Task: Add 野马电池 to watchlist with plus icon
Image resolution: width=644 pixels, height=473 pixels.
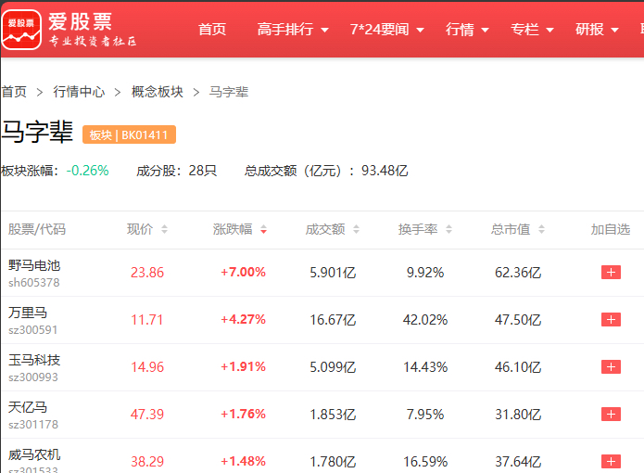Action: pos(611,272)
